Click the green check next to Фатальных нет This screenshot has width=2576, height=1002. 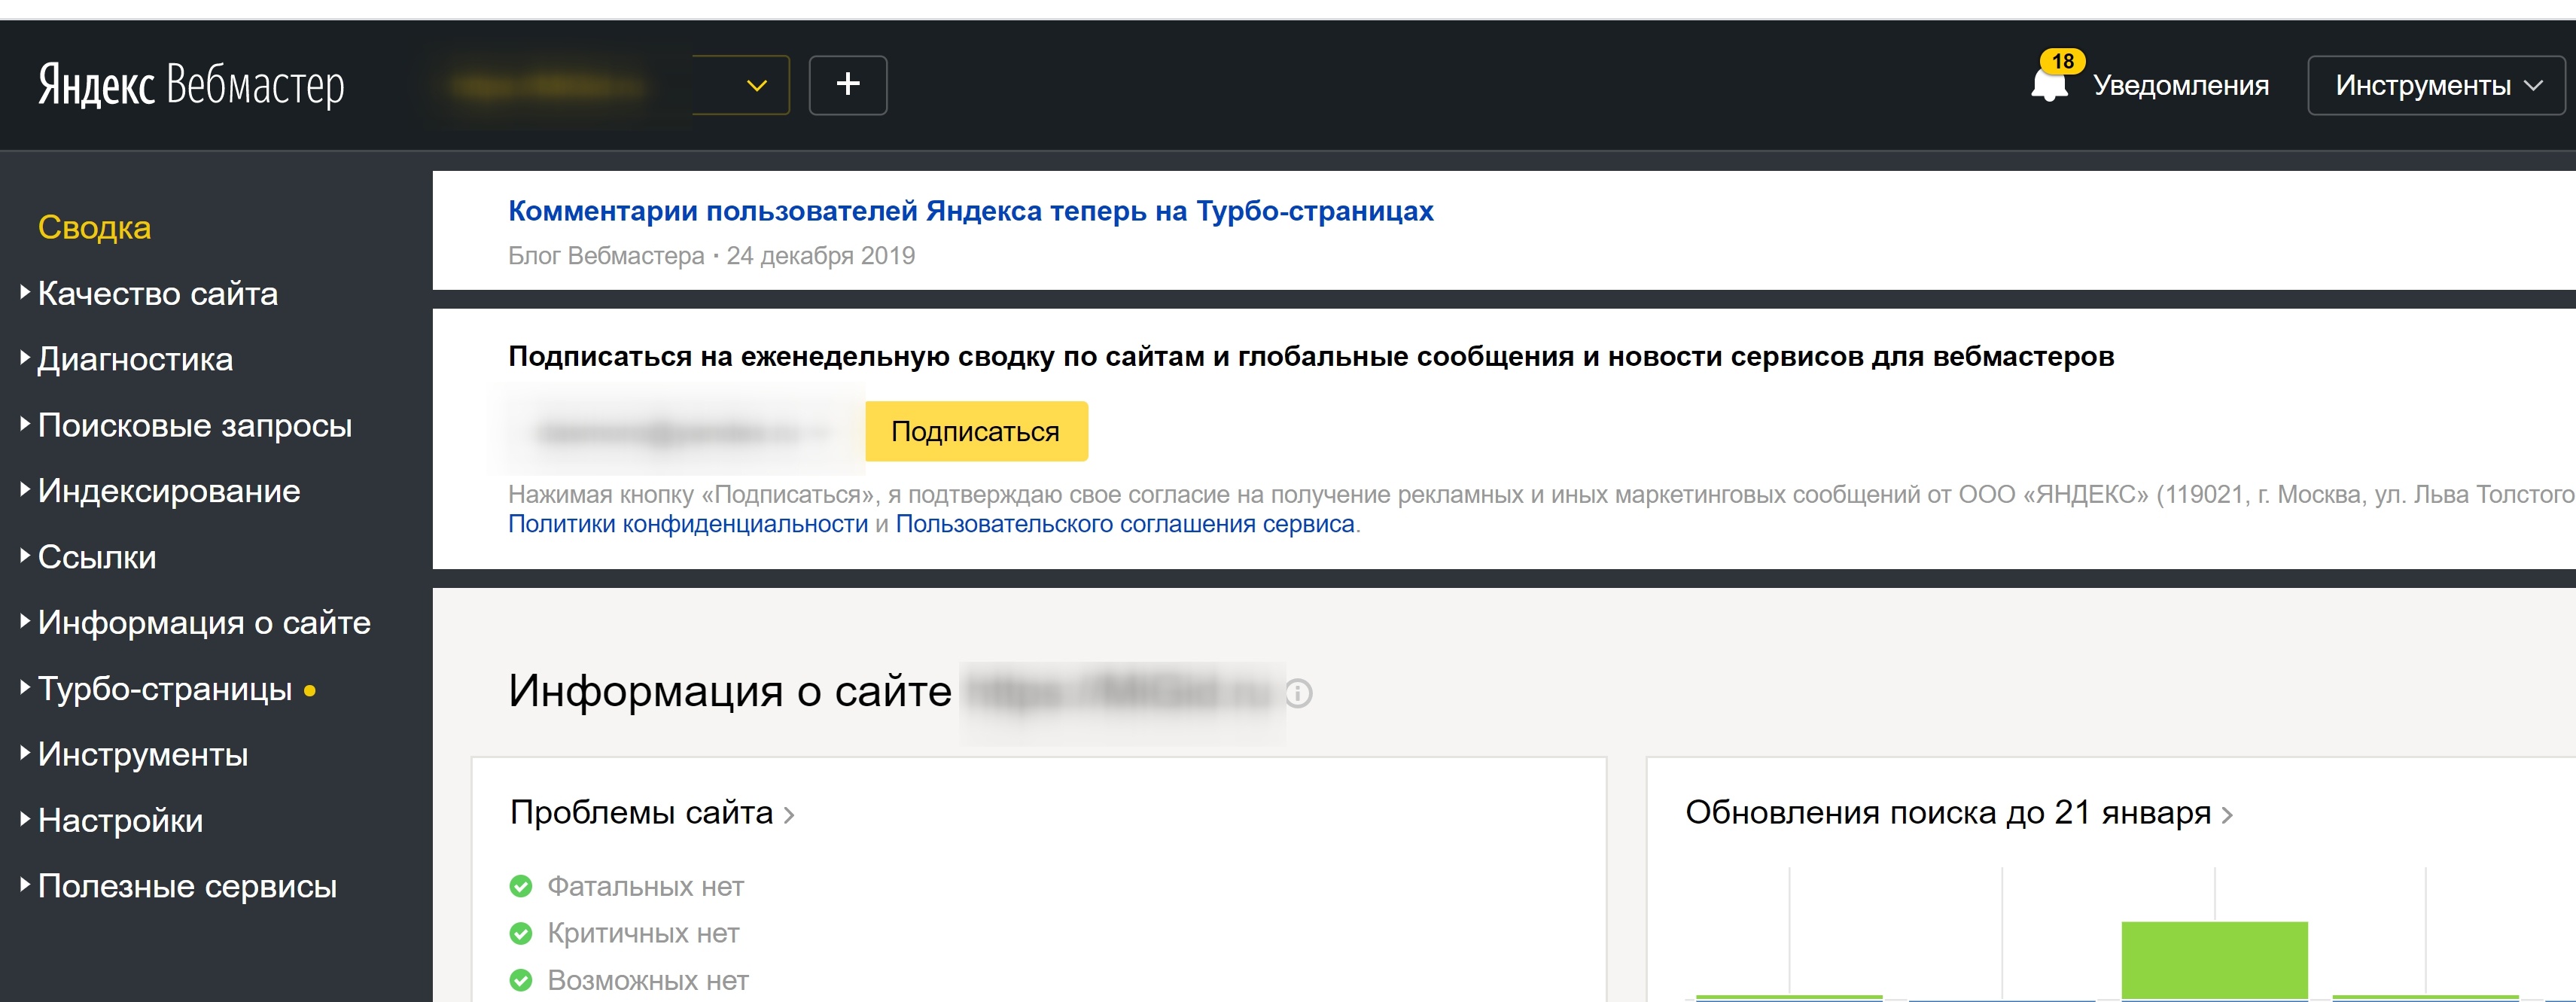[x=521, y=886]
